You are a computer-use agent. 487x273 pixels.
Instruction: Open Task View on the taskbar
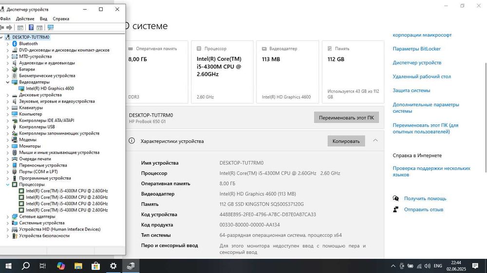click(x=43, y=266)
